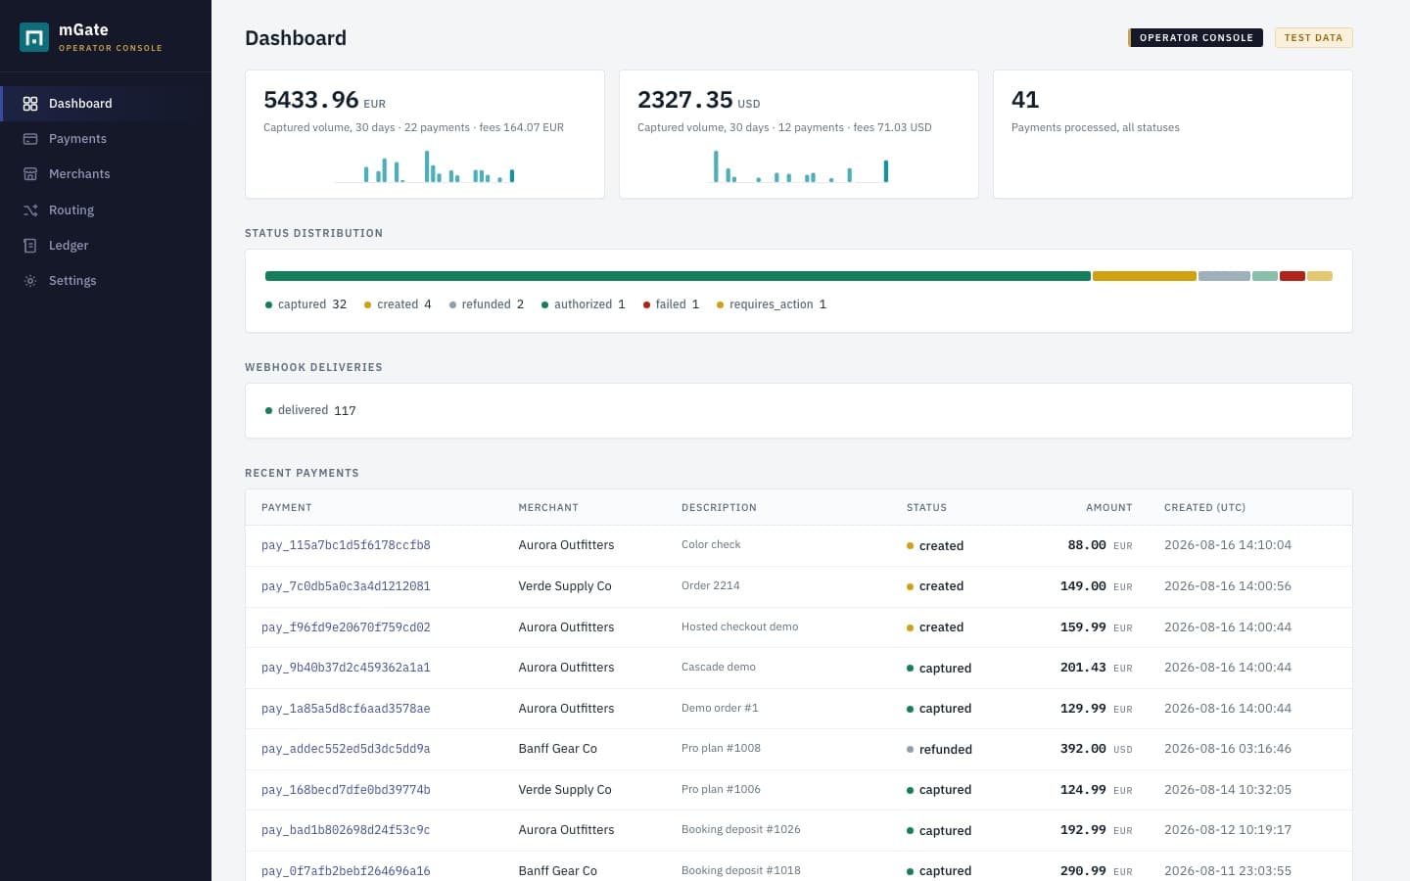Open payment pay_7c0db5a0c3a4d1212081

pos(346,586)
